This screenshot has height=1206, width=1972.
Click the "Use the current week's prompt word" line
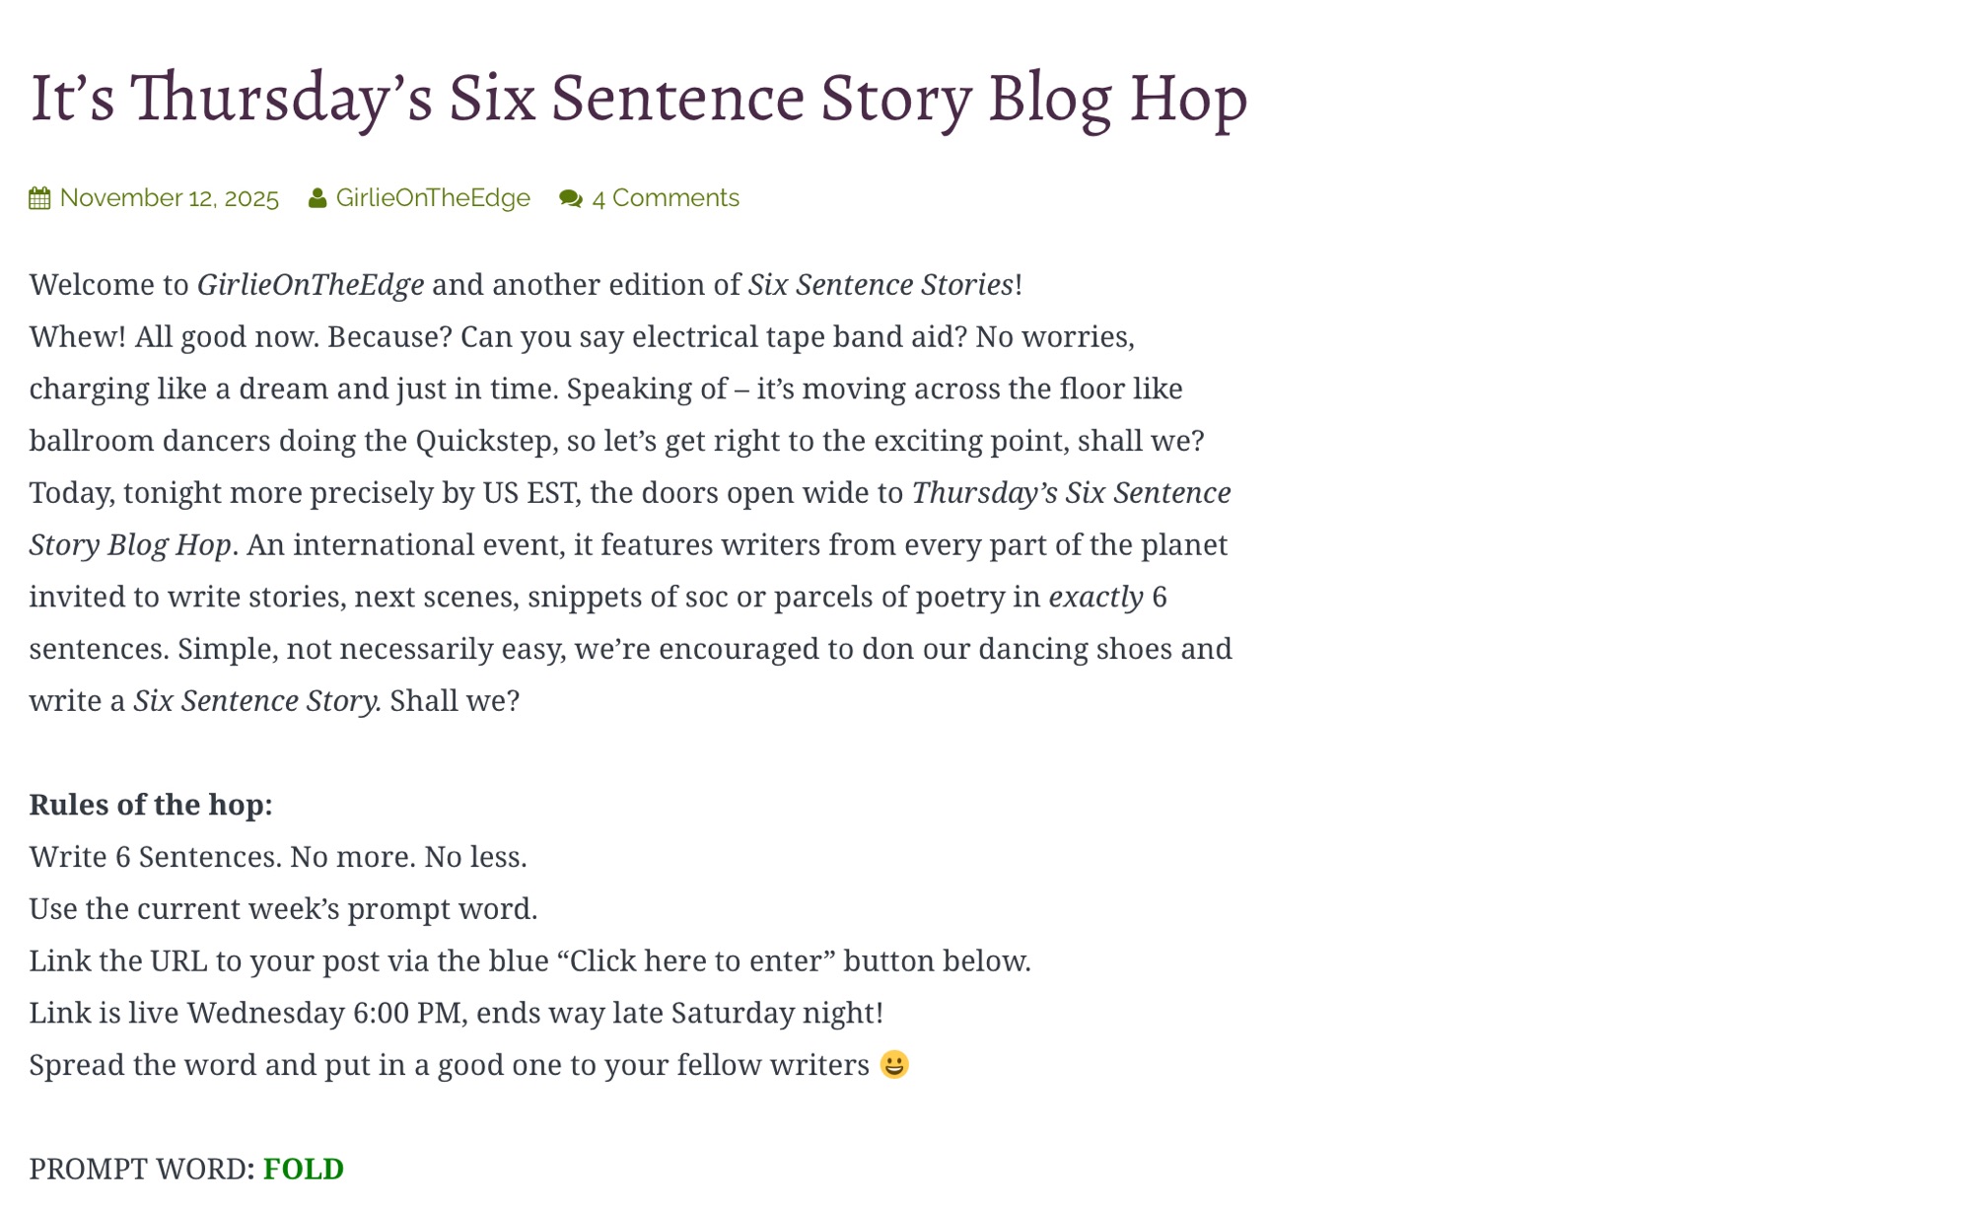tap(283, 909)
